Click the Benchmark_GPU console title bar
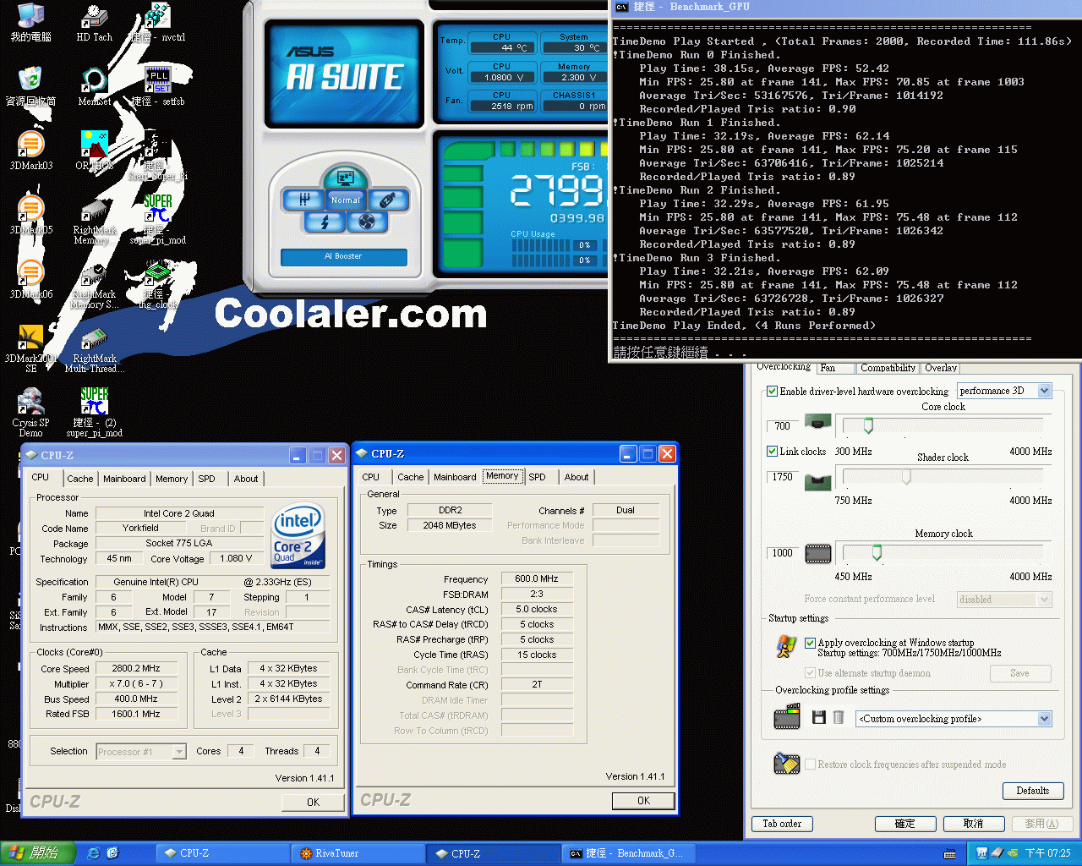The height and width of the screenshot is (866, 1082). click(846, 7)
